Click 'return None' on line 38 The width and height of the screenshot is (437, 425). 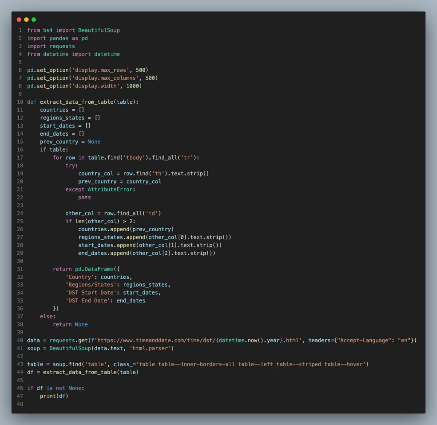point(70,325)
